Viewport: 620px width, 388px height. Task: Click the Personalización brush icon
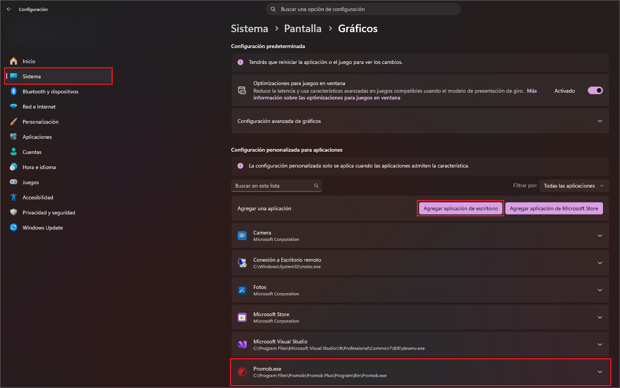14,121
